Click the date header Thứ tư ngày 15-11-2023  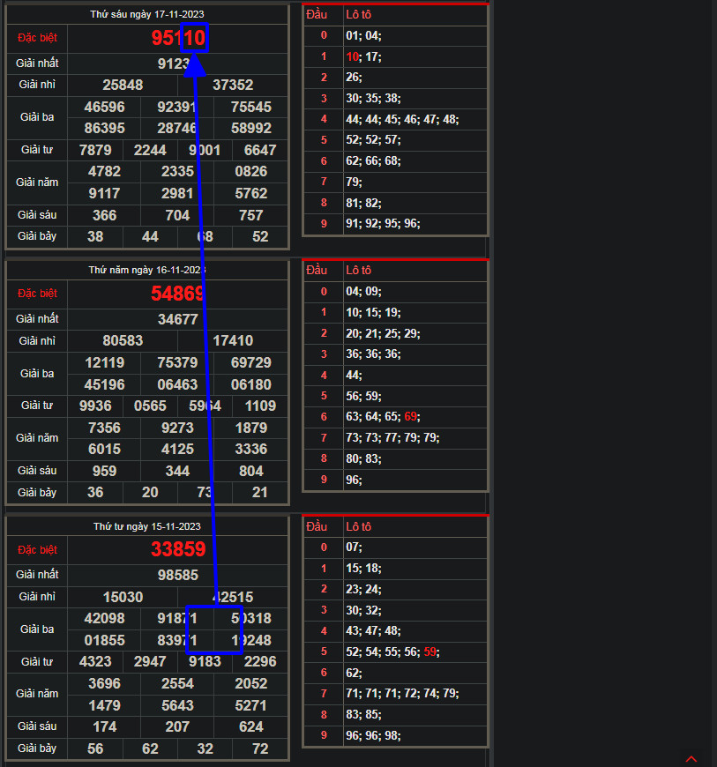[146, 526]
